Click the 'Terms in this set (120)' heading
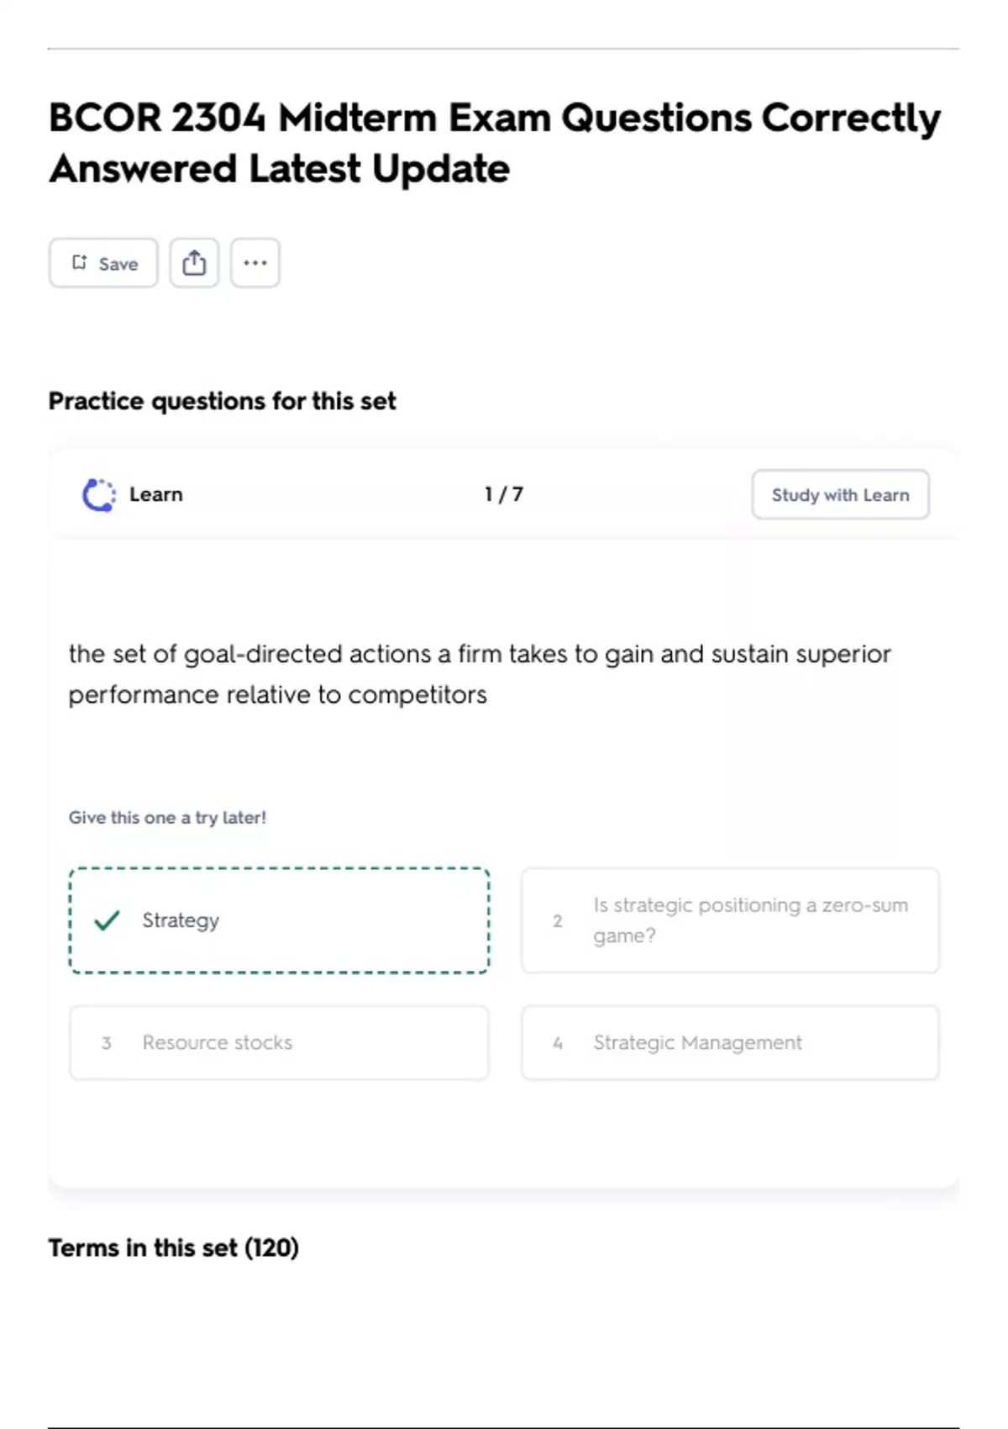This screenshot has width=1008, height=1429. tap(174, 1247)
